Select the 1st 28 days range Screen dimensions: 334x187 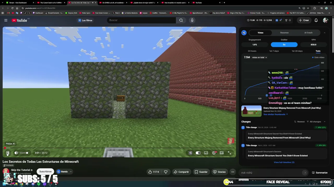coord(297,51)
